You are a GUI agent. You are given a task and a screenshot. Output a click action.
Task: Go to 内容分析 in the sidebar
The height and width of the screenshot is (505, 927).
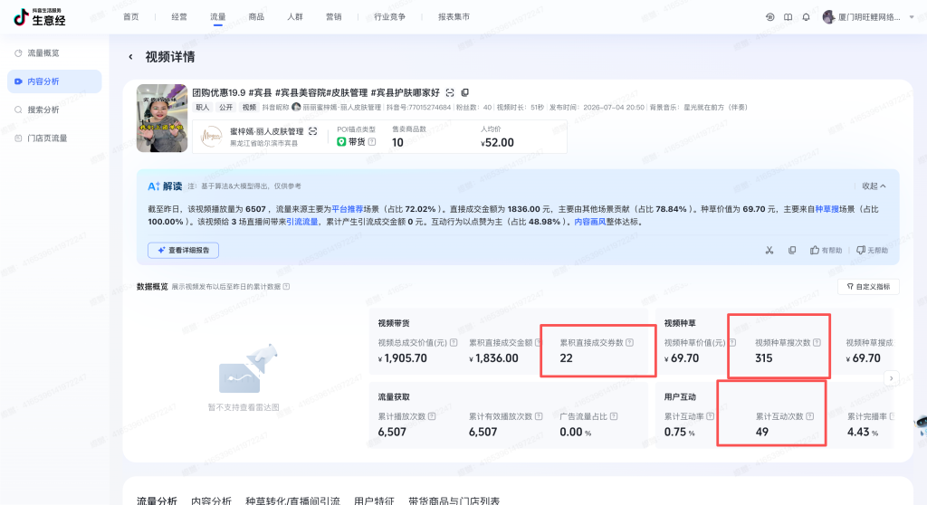pyautogui.click(x=54, y=81)
